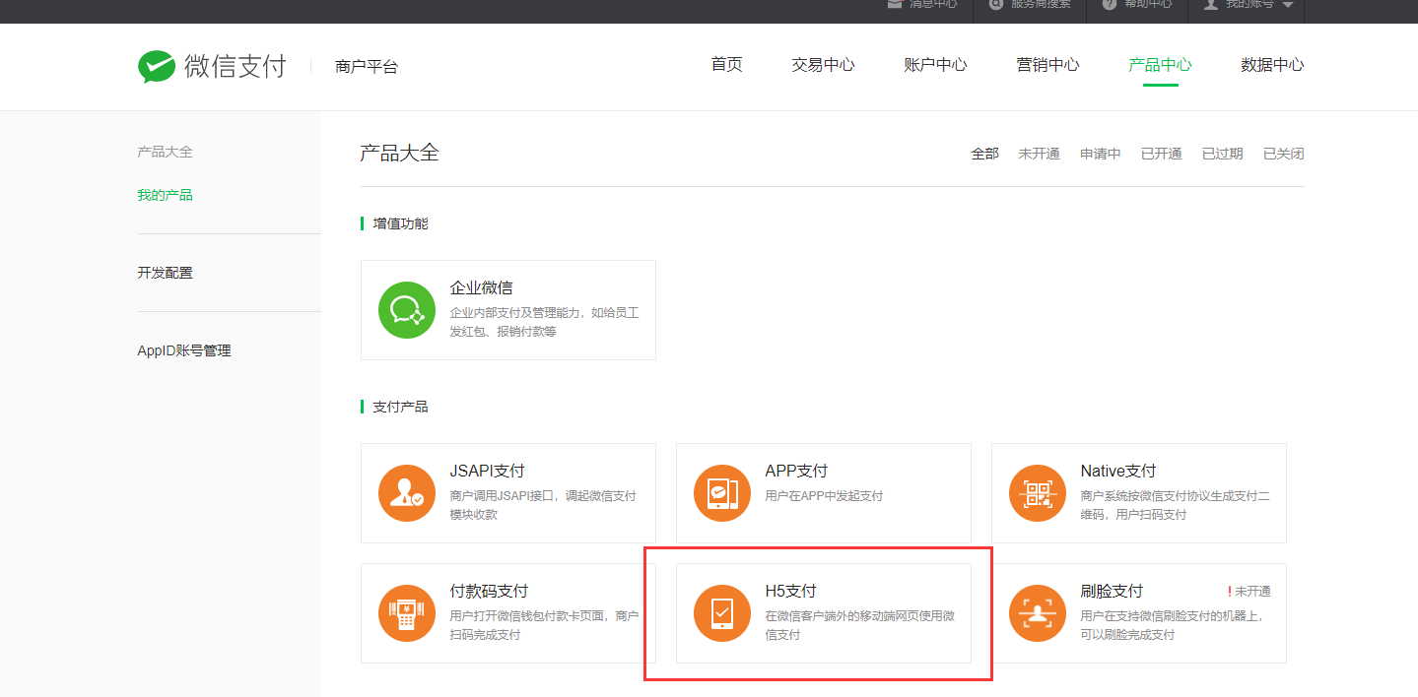This screenshot has height=697, width=1418.
Task: Open AppID账号管理 in the sidebar
Action: [x=184, y=350]
